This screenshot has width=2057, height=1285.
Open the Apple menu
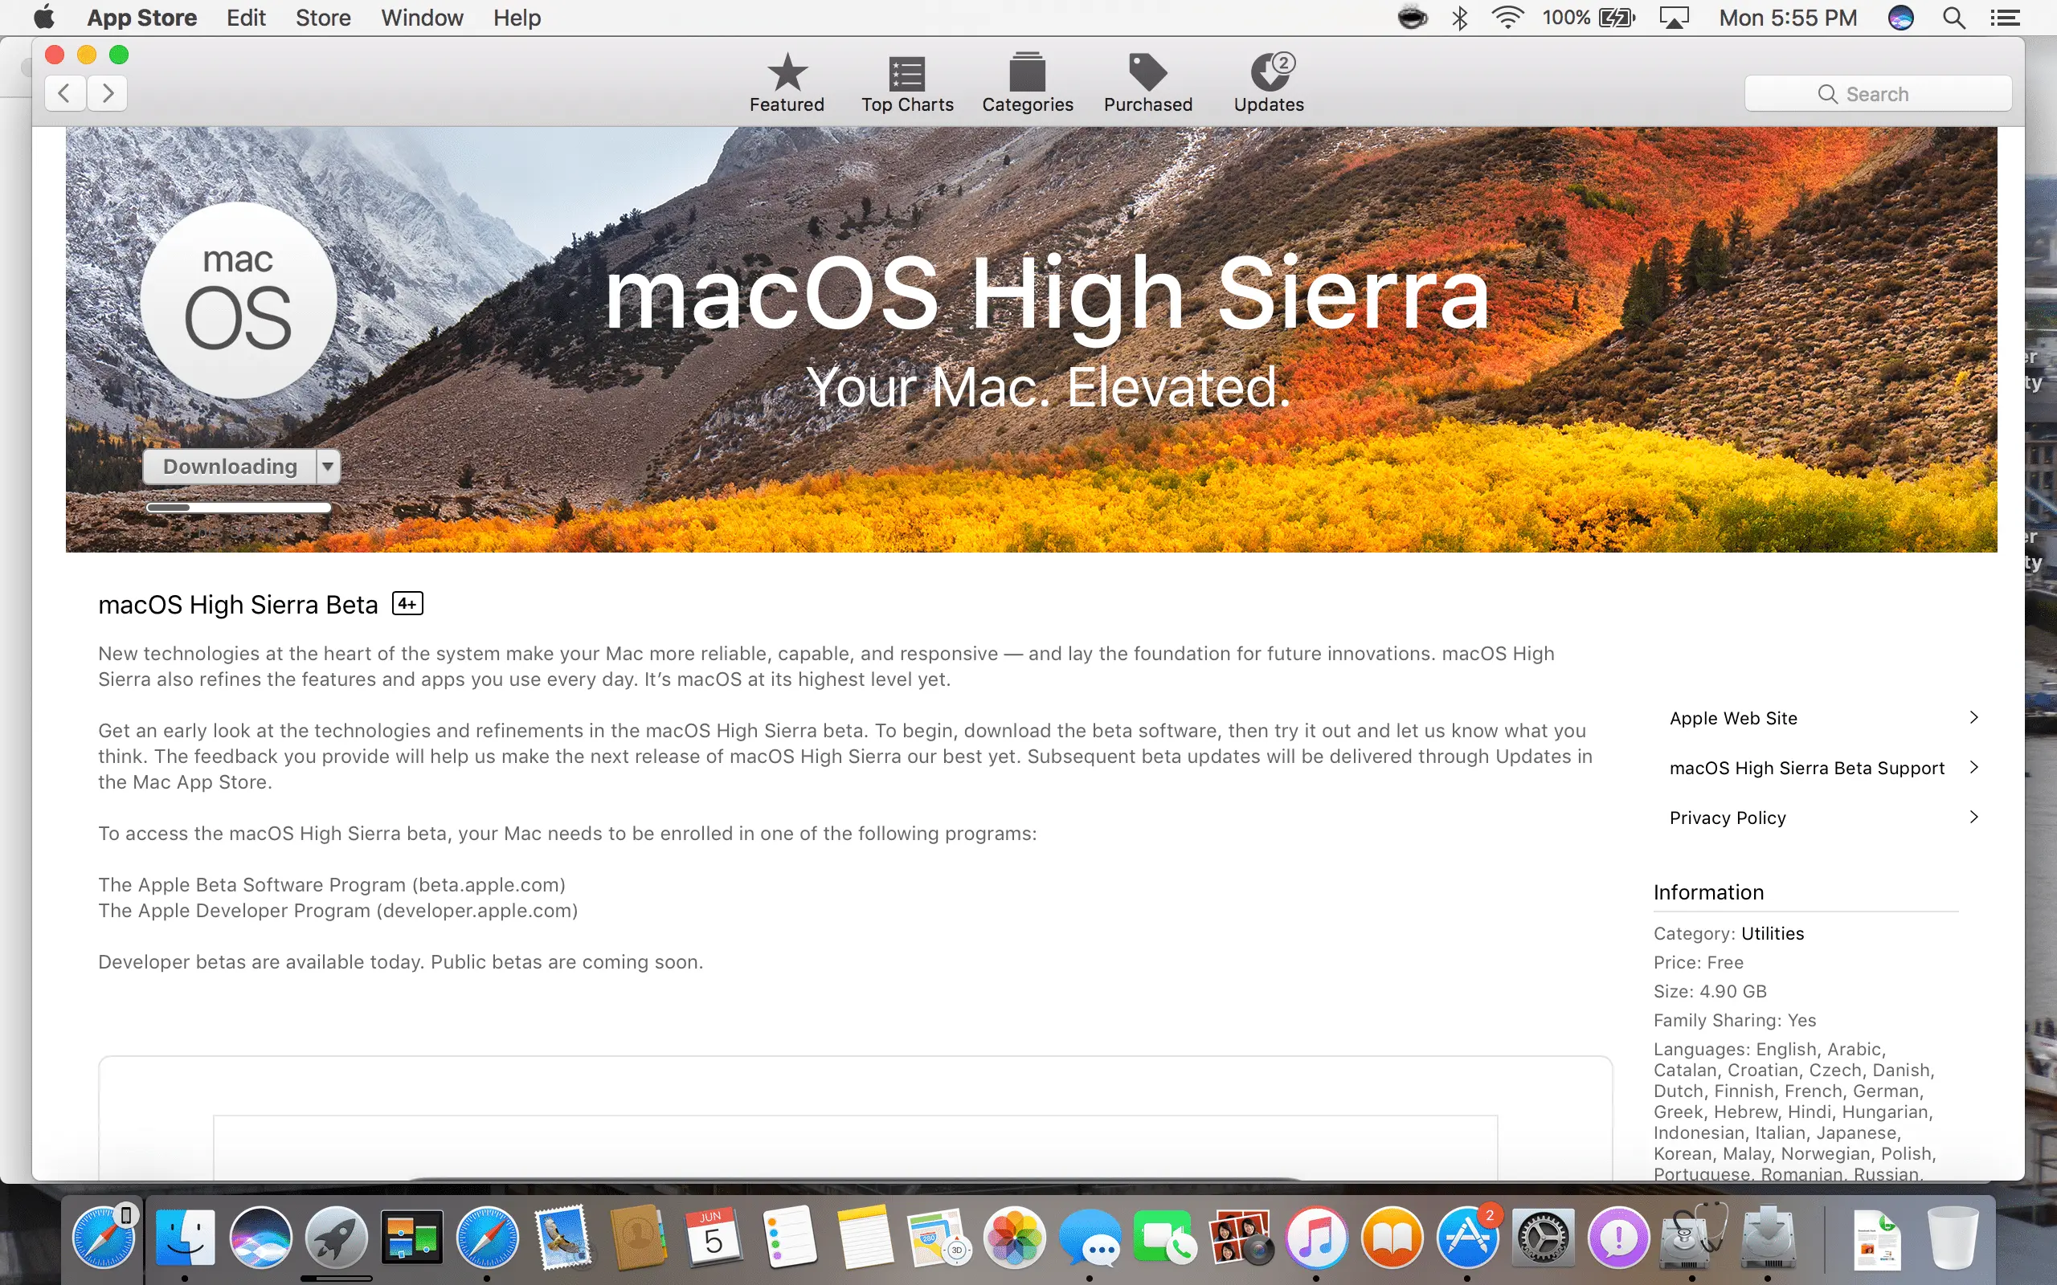tap(43, 17)
